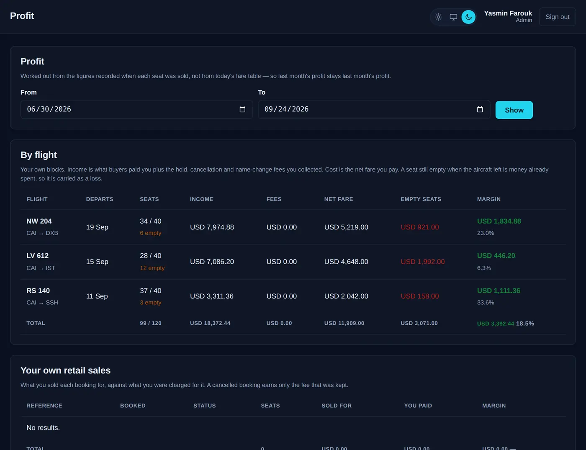Viewport: 586px width, 450px height.
Task: Click net fare USD 5,219.00
Action: (346, 227)
